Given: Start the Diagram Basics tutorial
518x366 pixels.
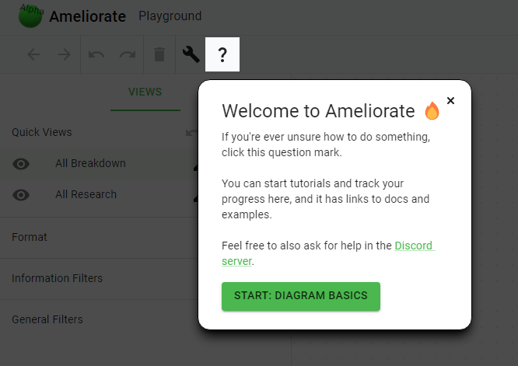Looking at the screenshot, I should (x=301, y=296).
